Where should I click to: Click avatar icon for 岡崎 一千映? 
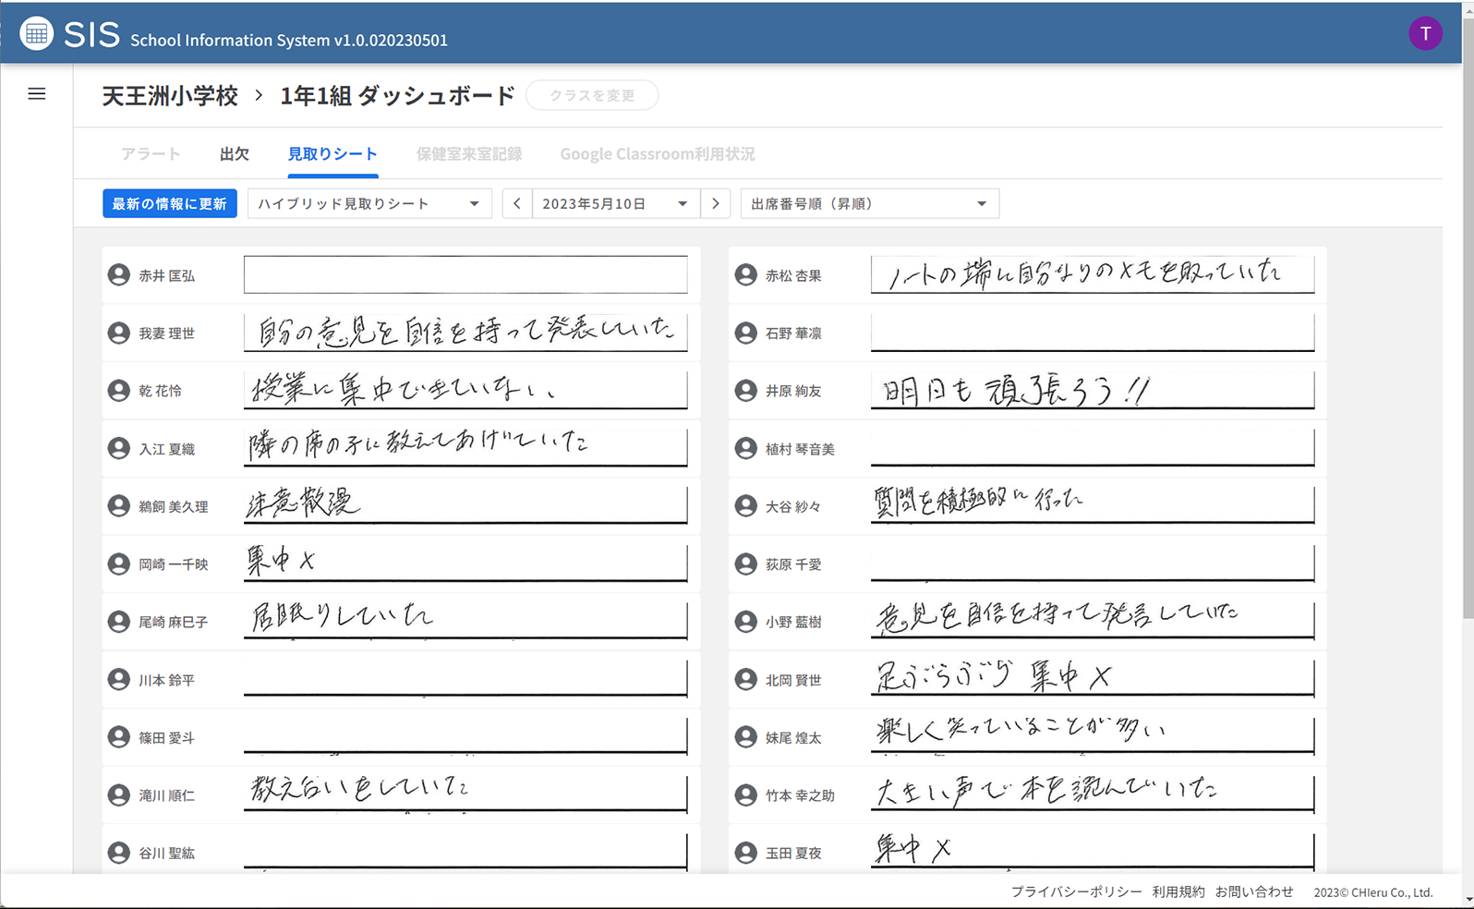[119, 564]
